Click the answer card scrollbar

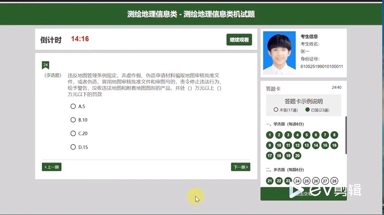(346, 135)
